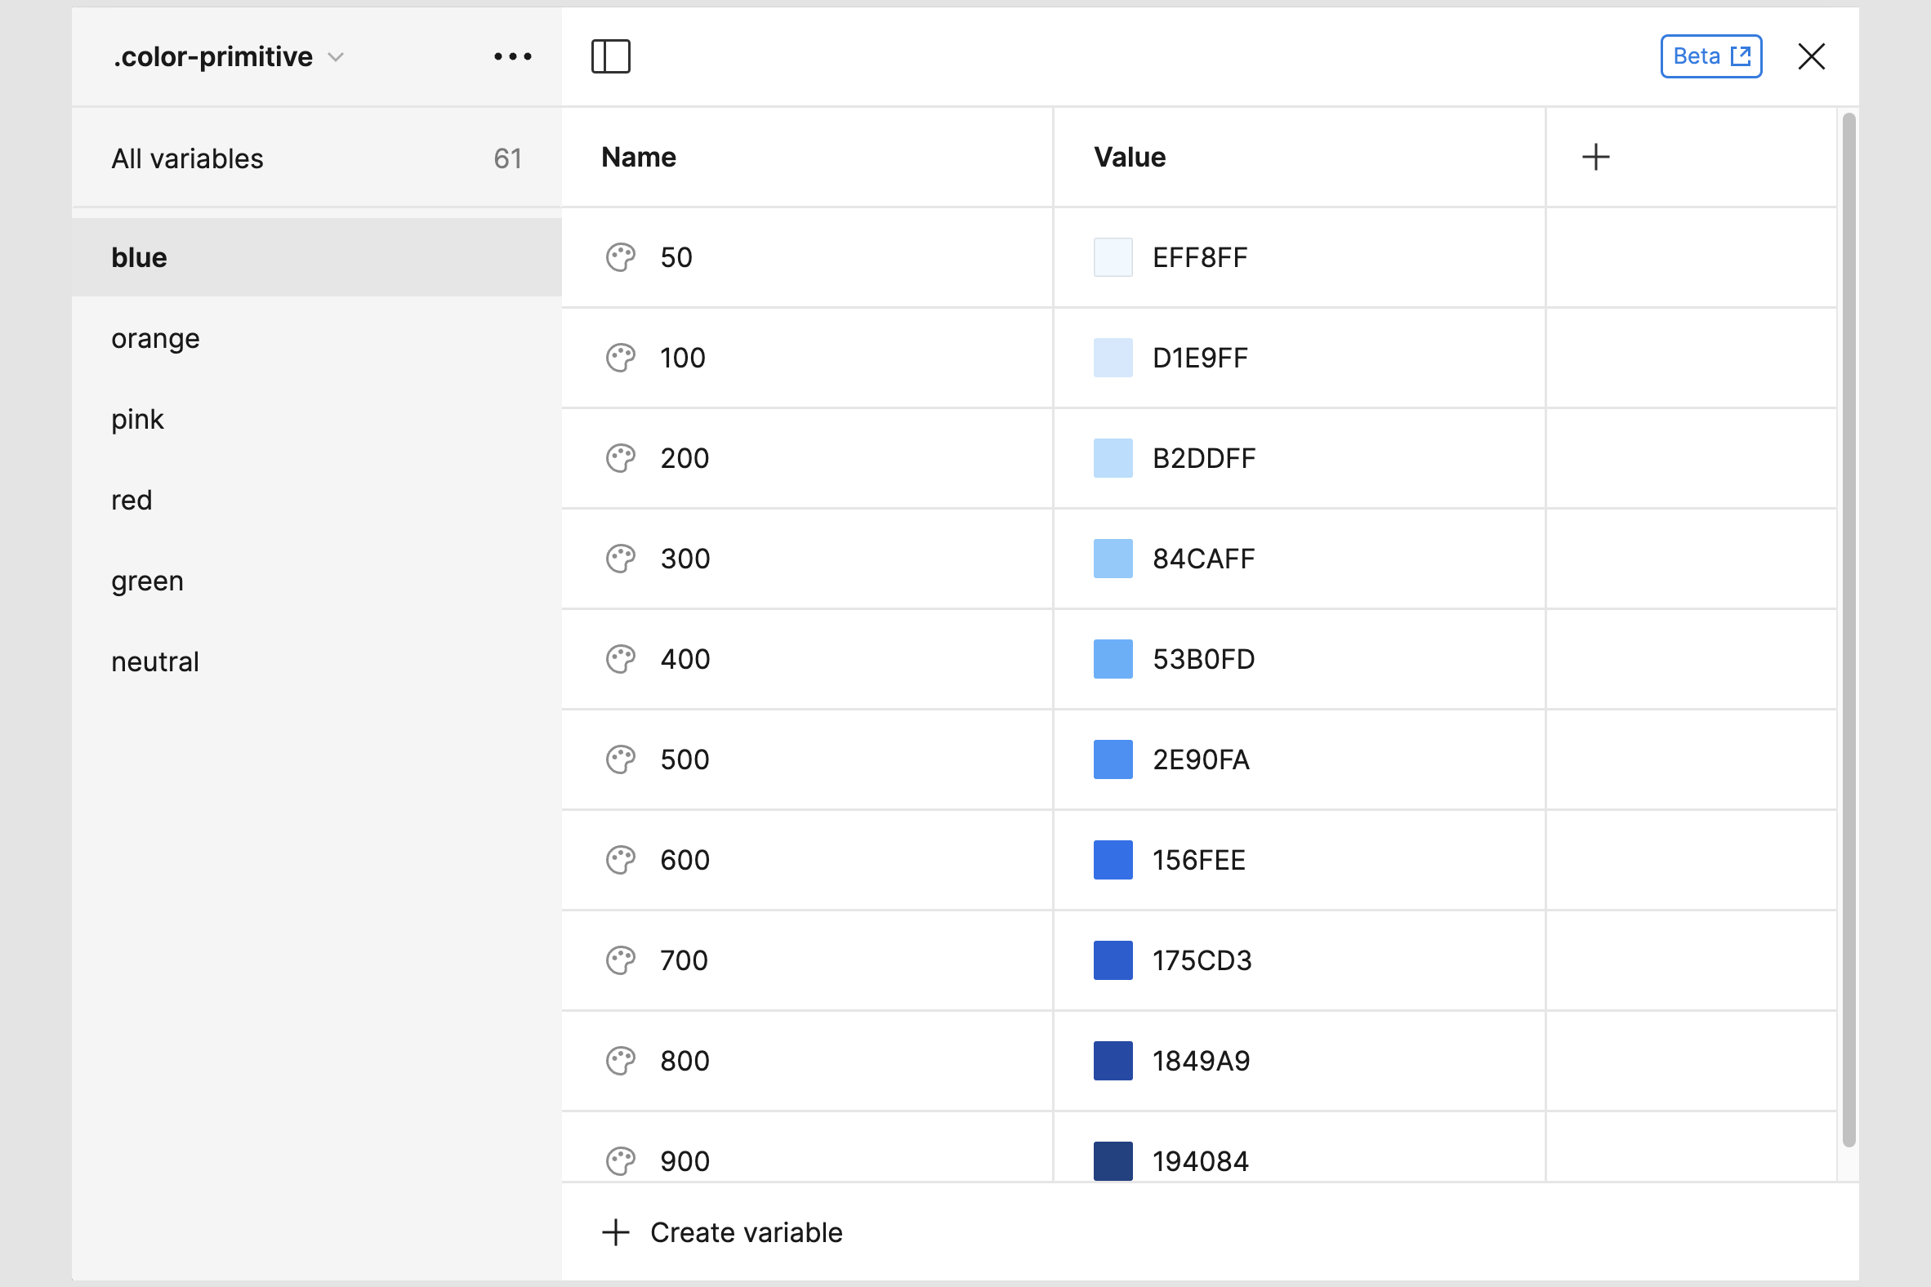Open the B2DDFF color swatch

pyautogui.click(x=1113, y=458)
